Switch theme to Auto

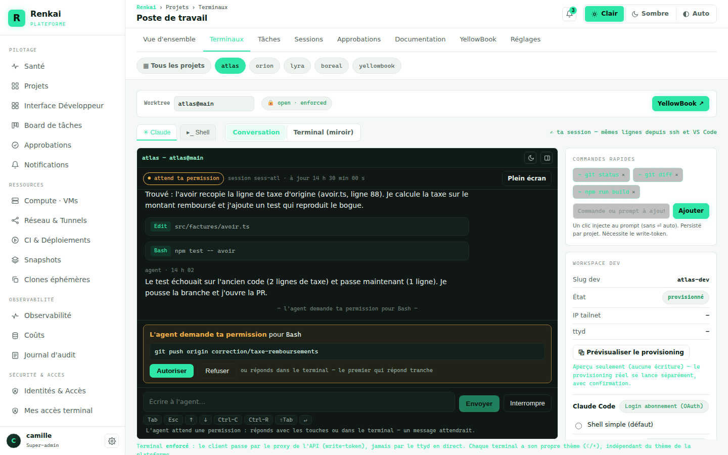(696, 14)
